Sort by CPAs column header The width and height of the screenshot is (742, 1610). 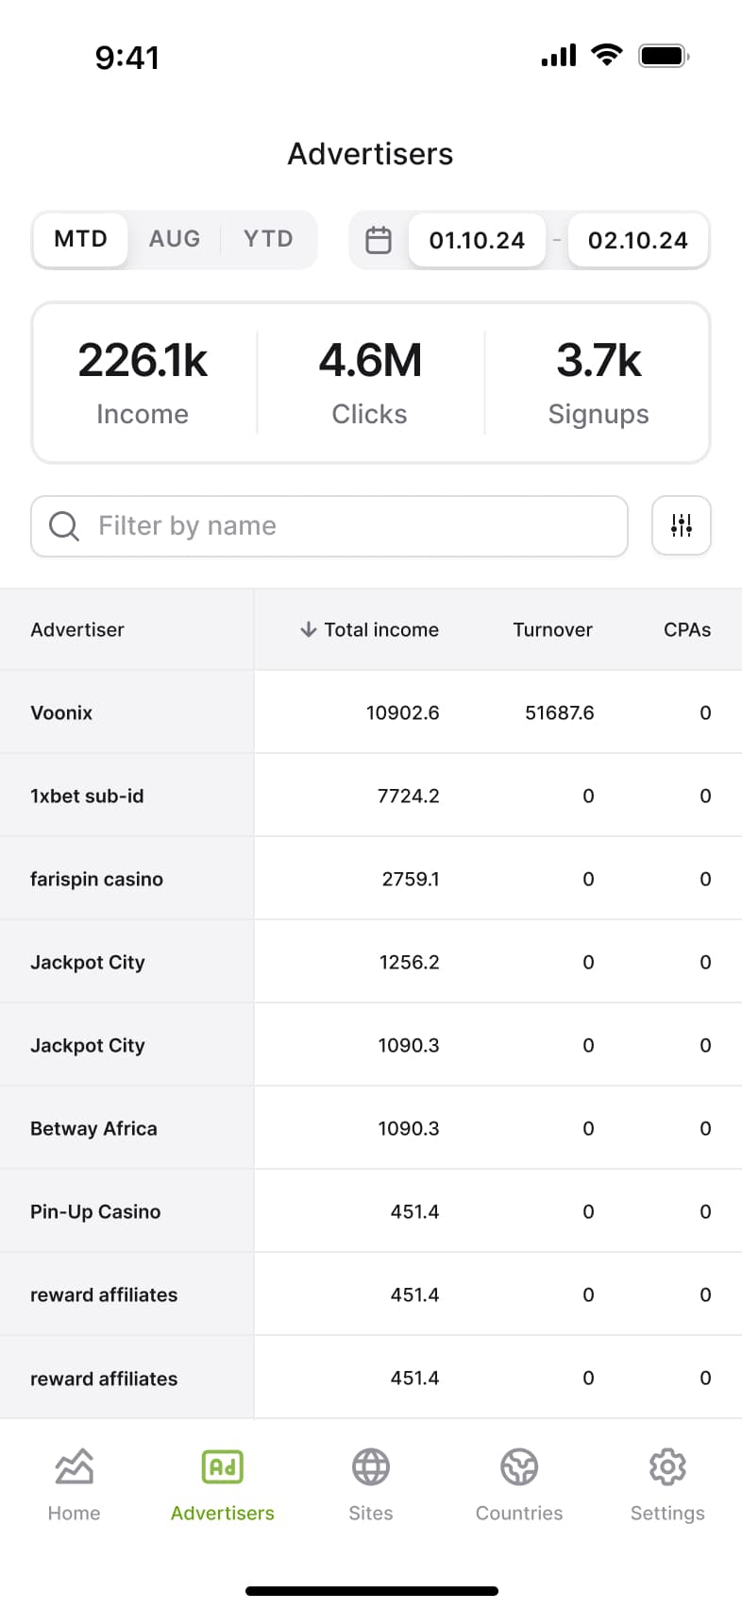(x=686, y=629)
